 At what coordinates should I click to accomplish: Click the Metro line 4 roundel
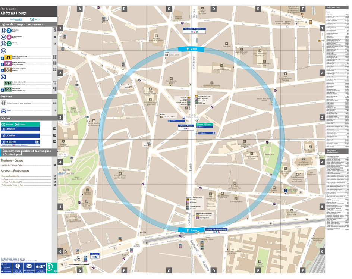8,37
